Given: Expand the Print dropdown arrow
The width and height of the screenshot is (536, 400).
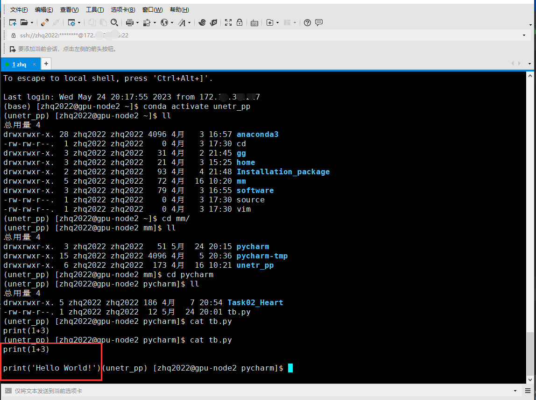Looking at the screenshot, I should pos(137,22).
